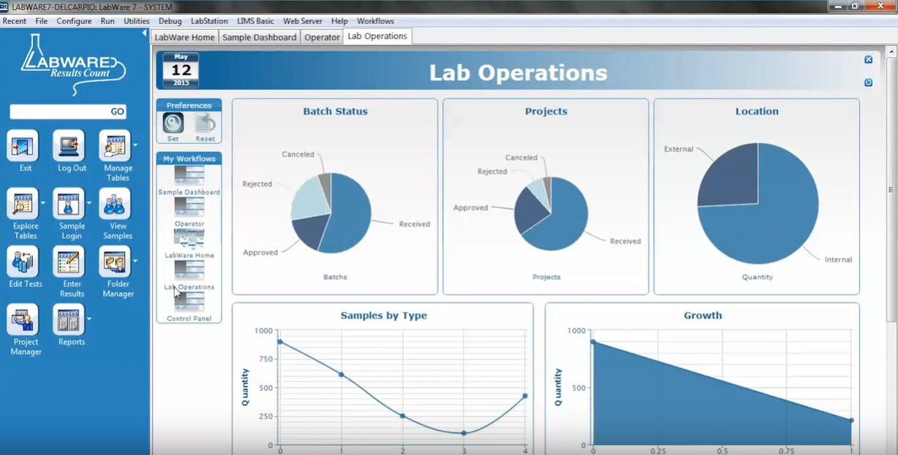898x455 pixels.
Task: Click the sidebar search input field
Action: coord(59,112)
